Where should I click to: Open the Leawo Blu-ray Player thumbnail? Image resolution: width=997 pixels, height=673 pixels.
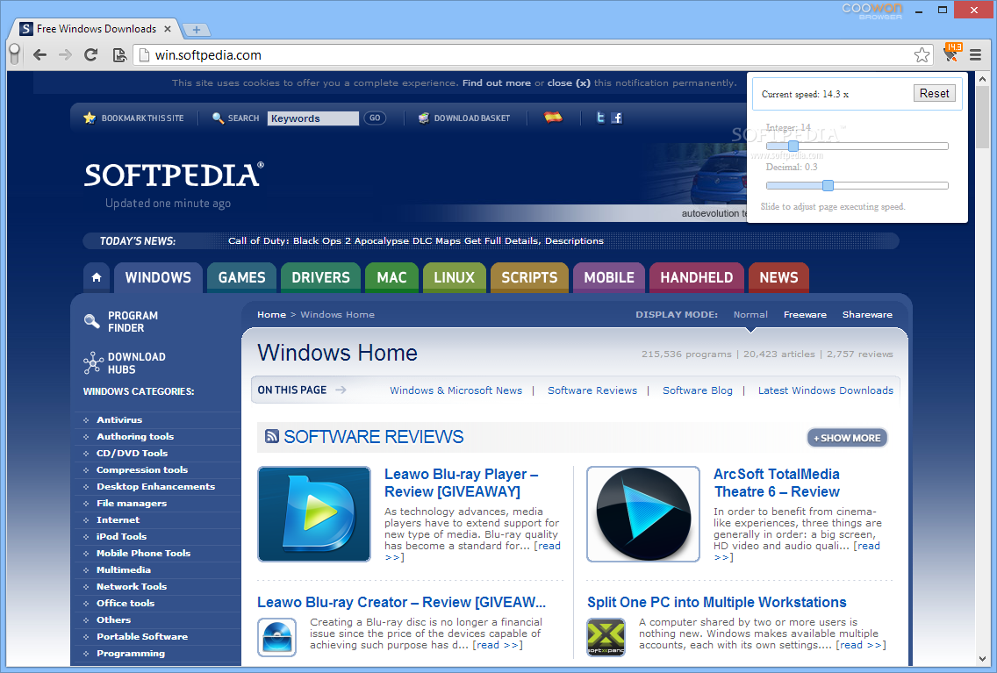(x=314, y=514)
